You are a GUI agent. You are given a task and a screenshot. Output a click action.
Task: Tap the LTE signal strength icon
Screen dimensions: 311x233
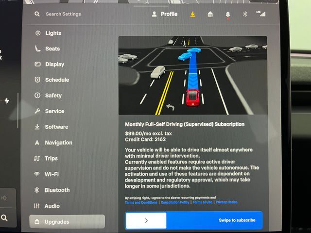pyautogui.click(x=260, y=14)
